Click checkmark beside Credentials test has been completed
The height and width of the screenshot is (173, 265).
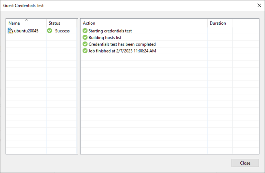[x=85, y=44]
